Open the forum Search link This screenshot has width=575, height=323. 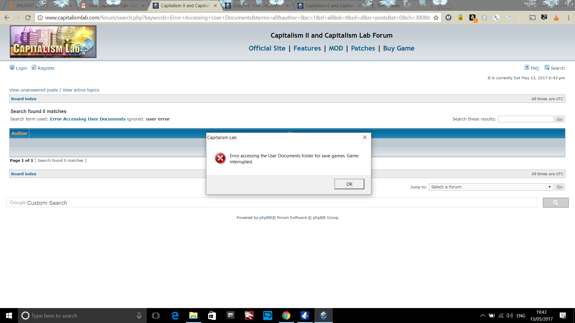[557, 68]
